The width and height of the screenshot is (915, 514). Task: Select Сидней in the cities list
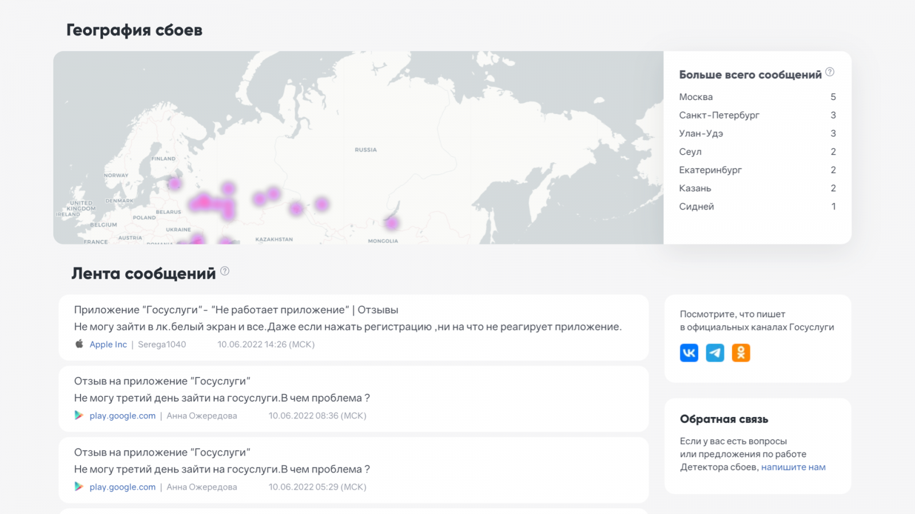(696, 207)
